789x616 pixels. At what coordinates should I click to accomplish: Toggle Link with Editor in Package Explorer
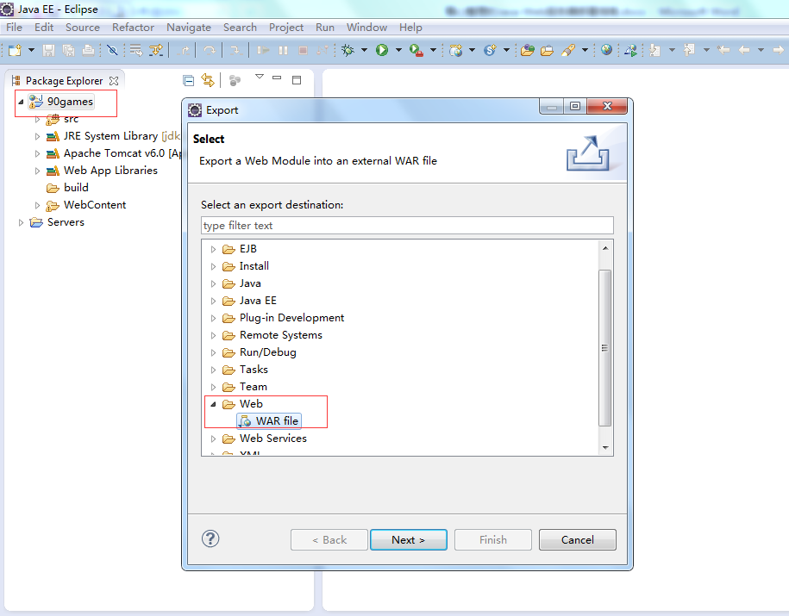point(207,80)
